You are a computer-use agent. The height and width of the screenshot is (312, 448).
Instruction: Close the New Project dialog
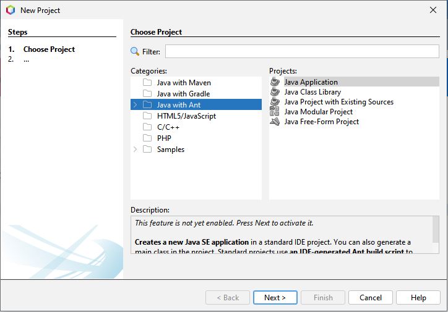(x=433, y=10)
